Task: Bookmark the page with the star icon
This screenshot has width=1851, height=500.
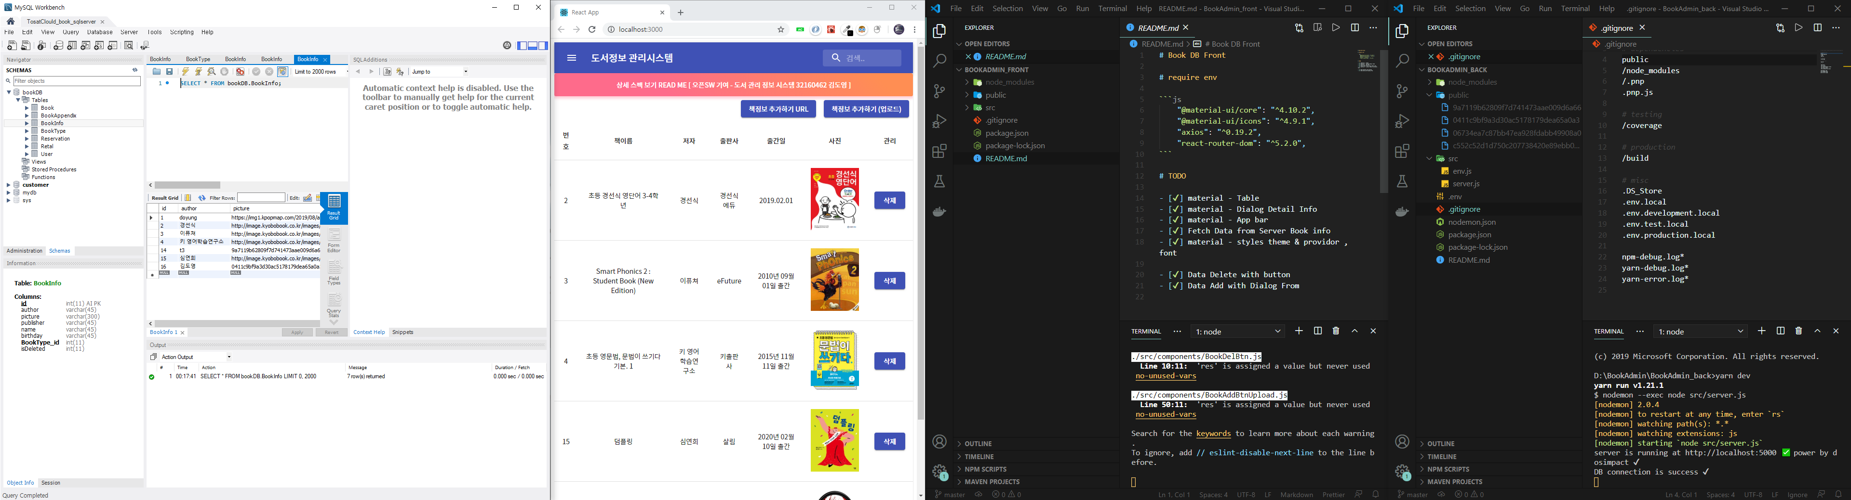Action: [781, 29]
